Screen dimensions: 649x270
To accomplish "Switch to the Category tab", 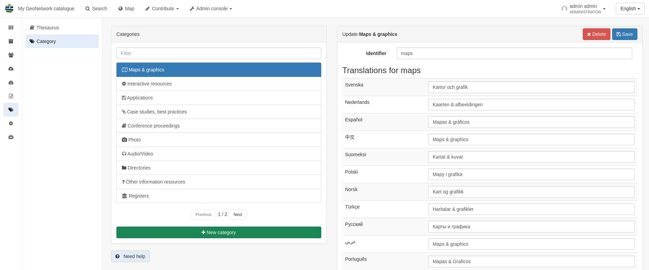I will (62, 41).
